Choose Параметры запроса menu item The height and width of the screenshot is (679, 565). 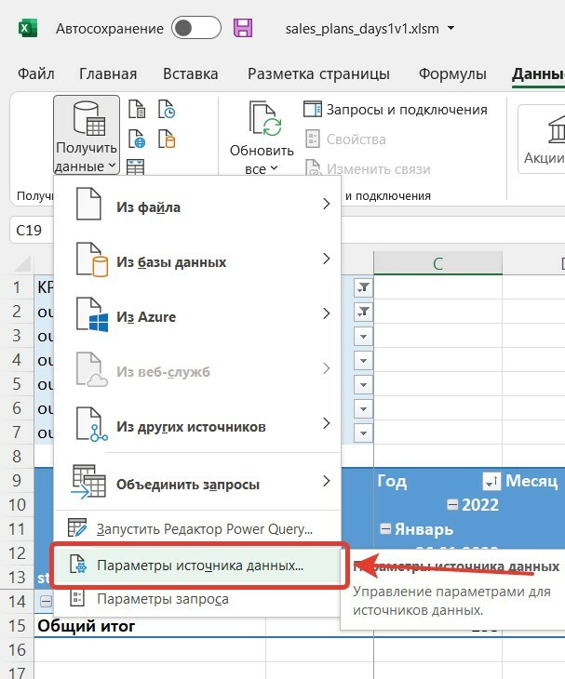(197, 599)
